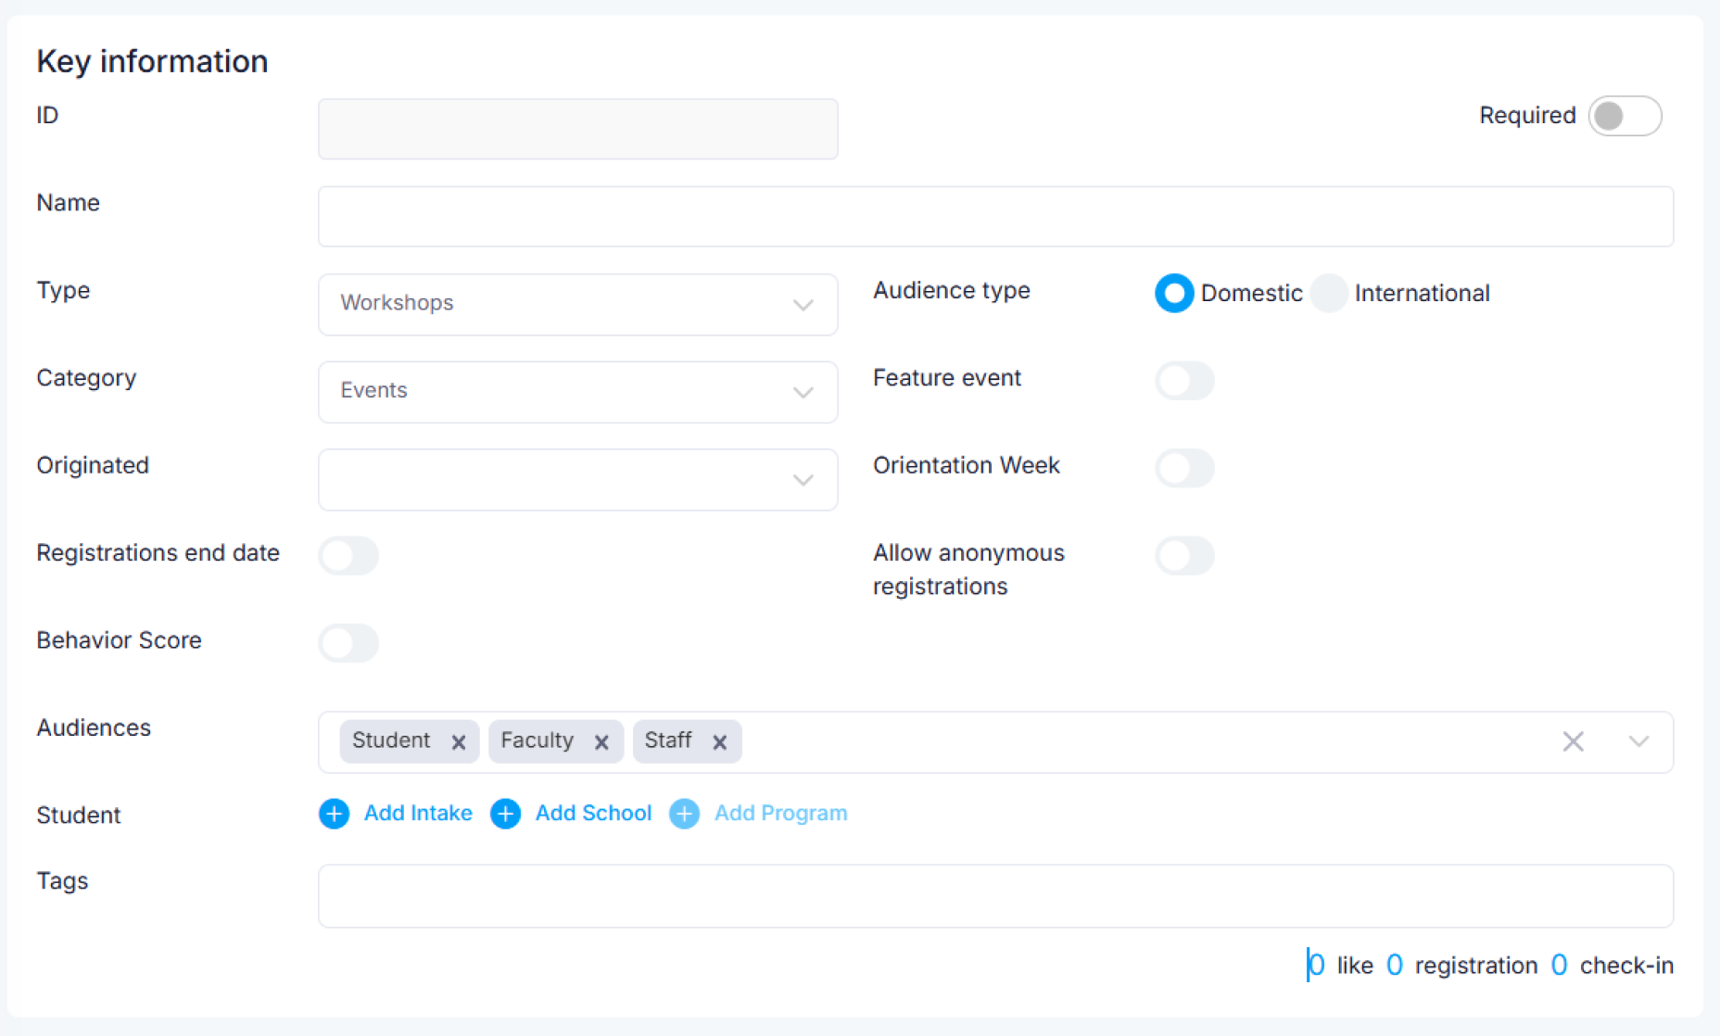Viewport: 1720px width, 1036px height.
Task: Enable Allow anonymous registrations
Action: pos(1183,556)
